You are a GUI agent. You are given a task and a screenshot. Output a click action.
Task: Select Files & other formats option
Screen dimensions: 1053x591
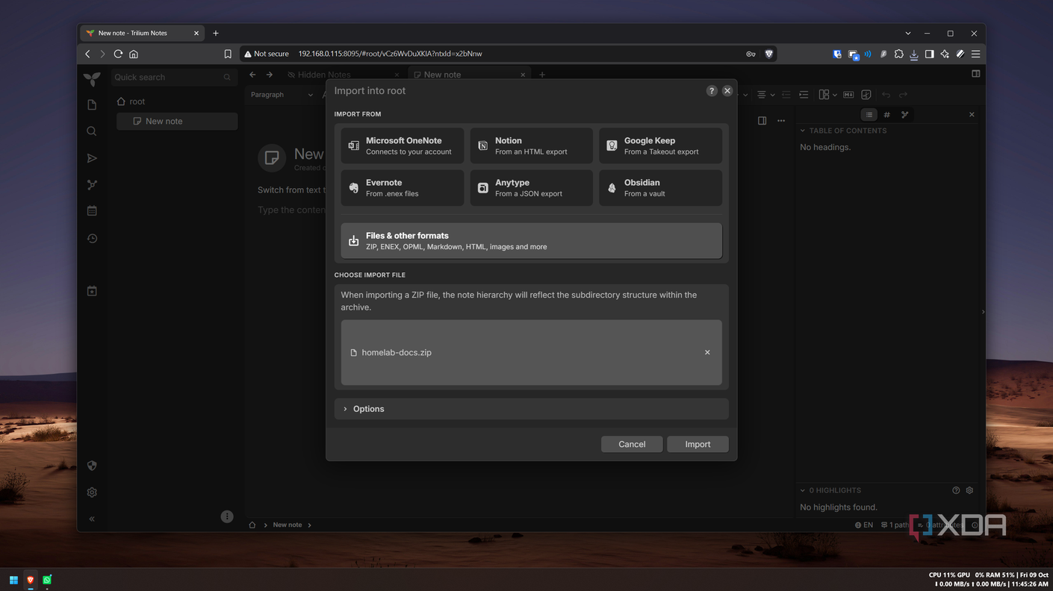pos(531,240)
